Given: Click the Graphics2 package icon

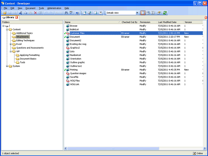Looking at the screenshot, I should [68, 48].
